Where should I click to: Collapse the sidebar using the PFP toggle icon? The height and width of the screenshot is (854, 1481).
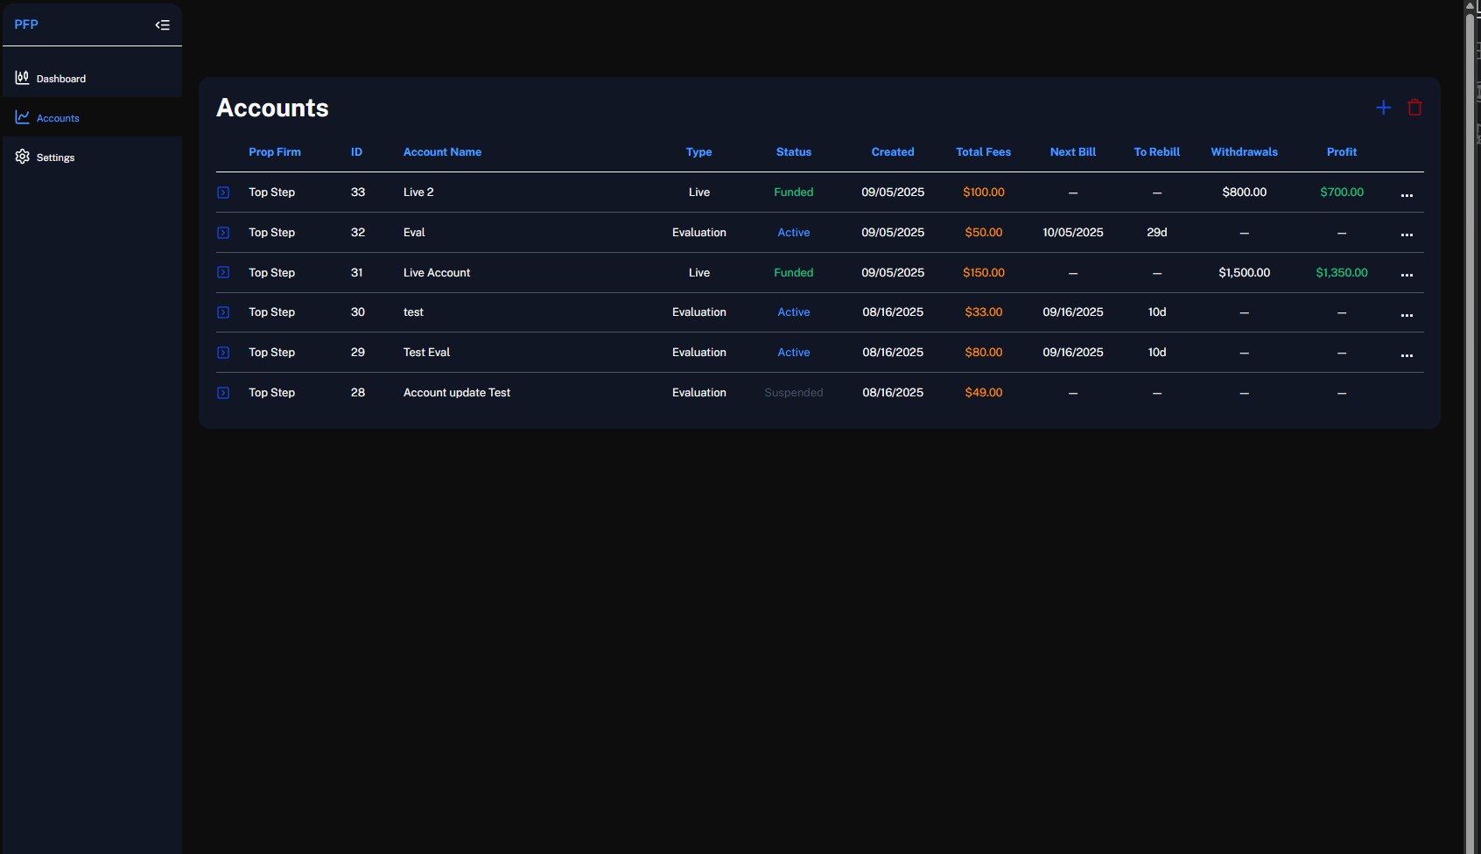pos(162,24)
